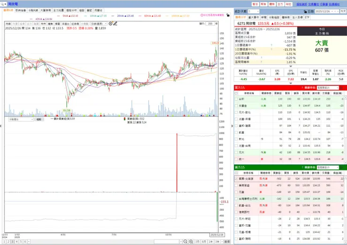Open chart settings gear icon

click(110, 24)
